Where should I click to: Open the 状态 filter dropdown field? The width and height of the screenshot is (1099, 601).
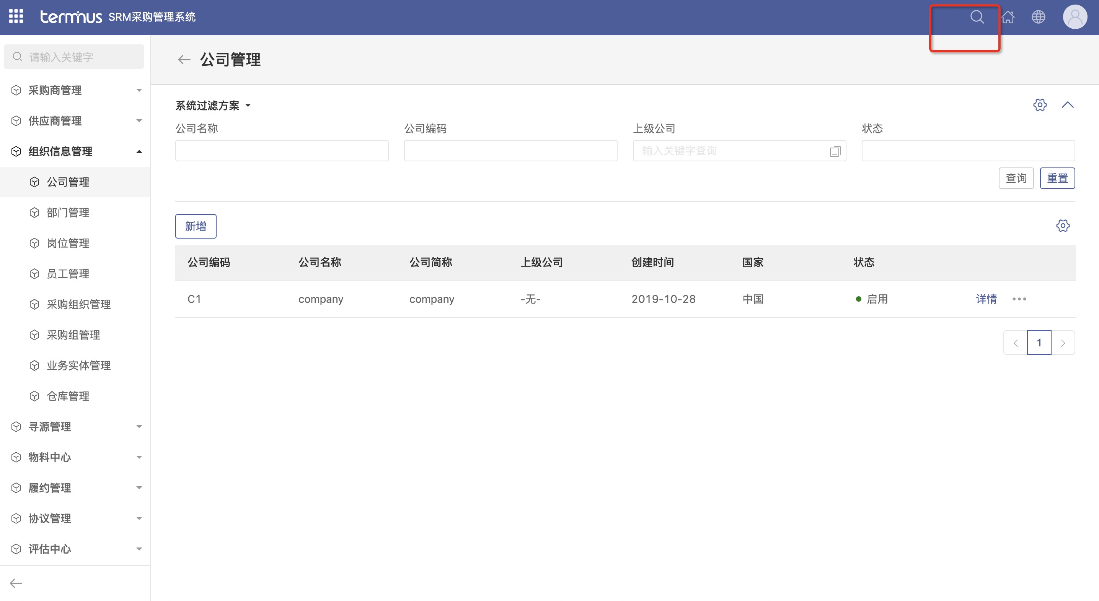point(968,151)
